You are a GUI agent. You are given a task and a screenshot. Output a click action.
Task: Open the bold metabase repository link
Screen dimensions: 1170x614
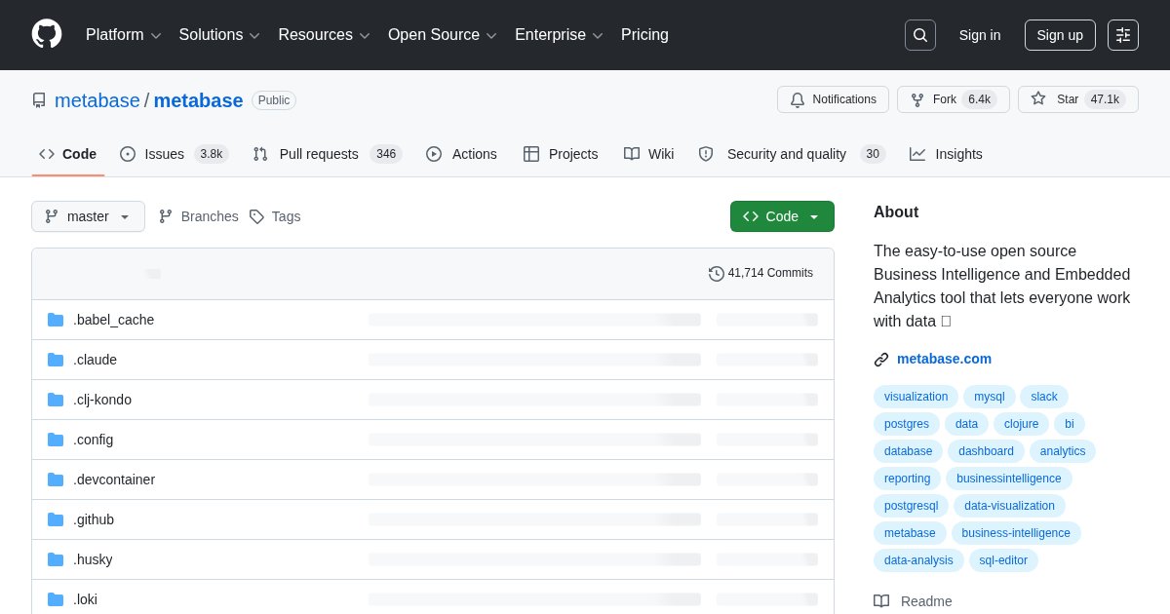[199, 100]
